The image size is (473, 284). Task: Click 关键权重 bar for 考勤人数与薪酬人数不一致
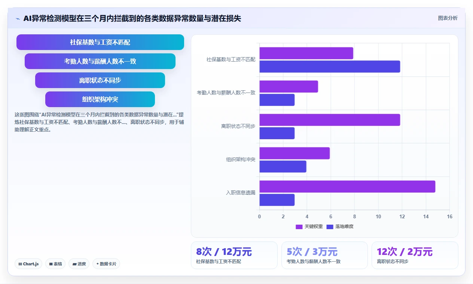pos(289,87)
